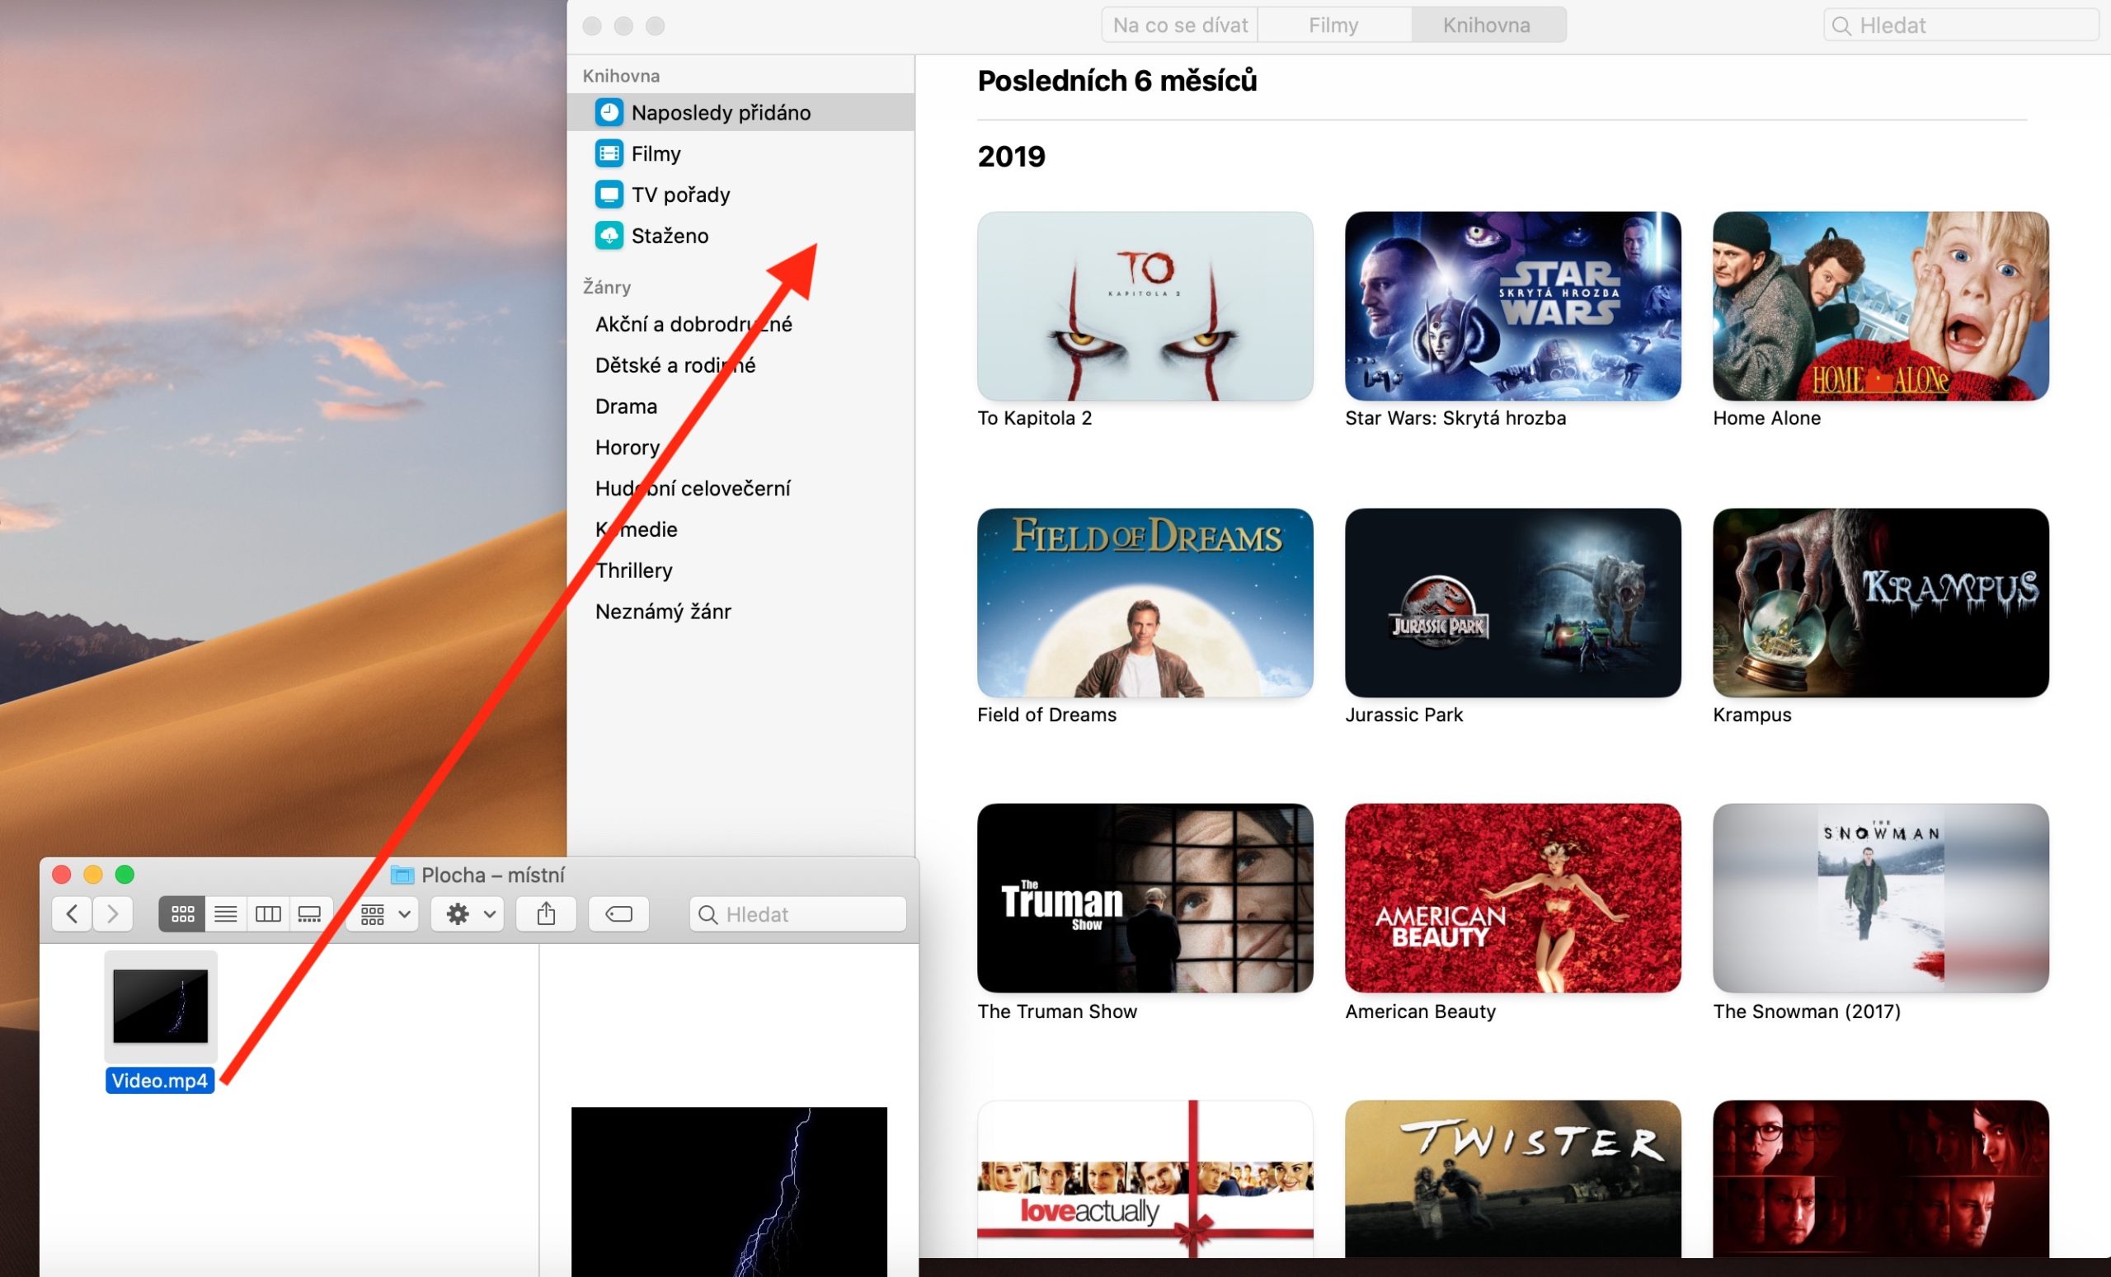The height and width of the screenshot is (1277, 2111).
Task: Switch Finder to list view
Action: 225,914
